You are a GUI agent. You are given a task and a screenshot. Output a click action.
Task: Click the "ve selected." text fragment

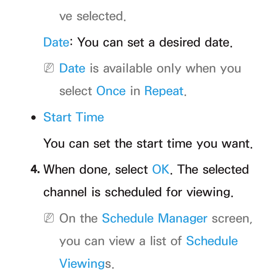tap(93, 16)
